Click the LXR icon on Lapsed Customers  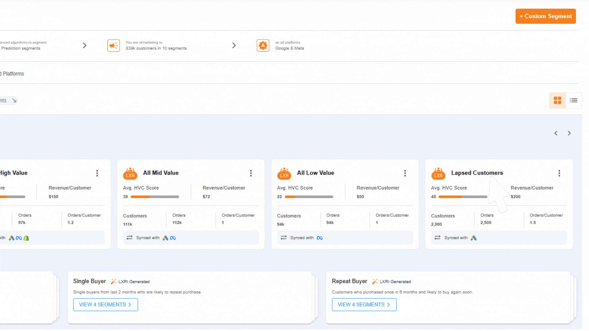[x=438, y=174]
